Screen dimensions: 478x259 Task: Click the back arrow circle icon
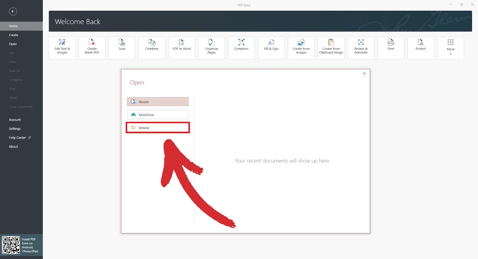[13, 11]
